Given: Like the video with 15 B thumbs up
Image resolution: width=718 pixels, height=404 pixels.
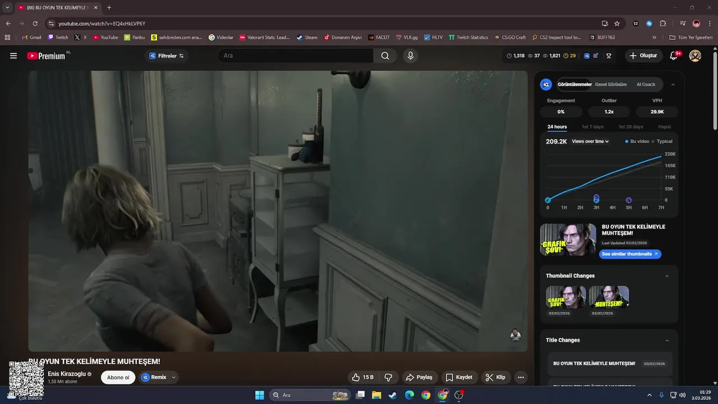Looking at the screenshot, I should point(363,377).
